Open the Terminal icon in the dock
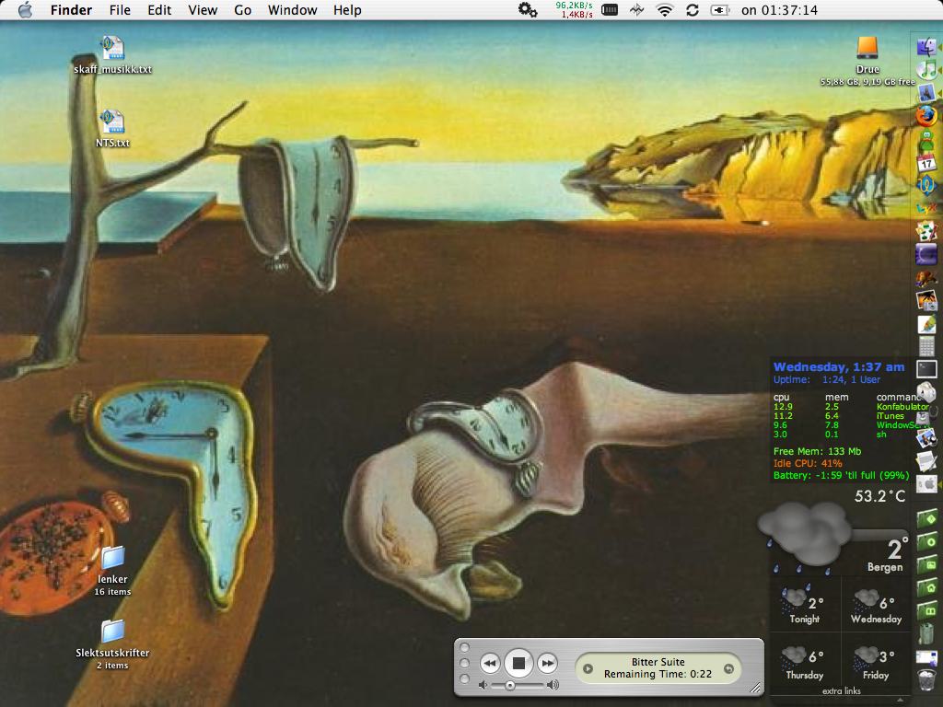 (x=926, y=368)
